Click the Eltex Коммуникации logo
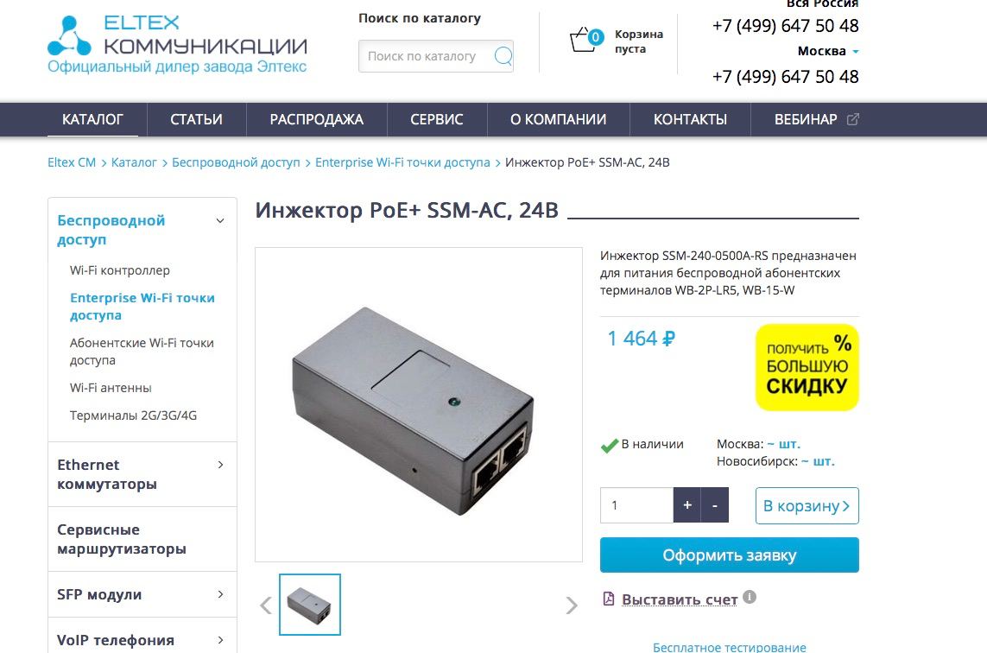 [178, 45]
